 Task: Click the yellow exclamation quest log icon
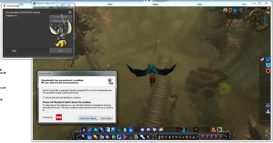pos(173,137)
